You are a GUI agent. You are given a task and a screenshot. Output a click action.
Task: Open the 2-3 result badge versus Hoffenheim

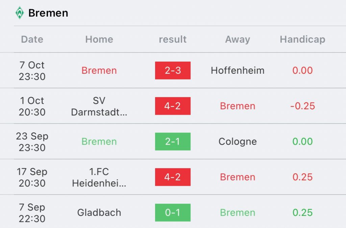[x=173, y=70]
